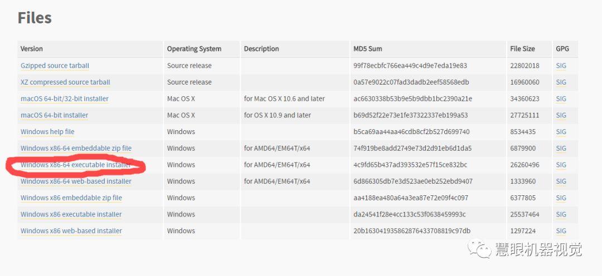
Task: Open SIG for x86-64 embeddable zip file
Action: 561,148
